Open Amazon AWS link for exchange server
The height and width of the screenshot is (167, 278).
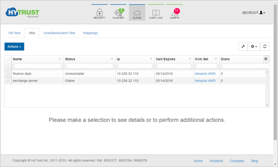(x=205, y=81)
